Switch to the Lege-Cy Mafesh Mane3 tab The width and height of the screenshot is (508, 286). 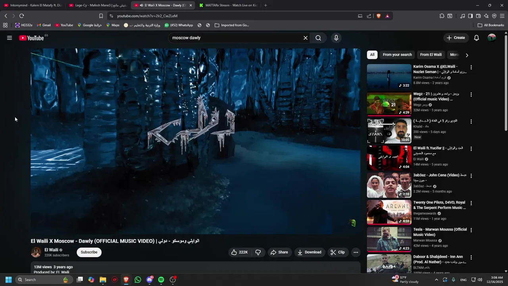click(x=98, y=5)
